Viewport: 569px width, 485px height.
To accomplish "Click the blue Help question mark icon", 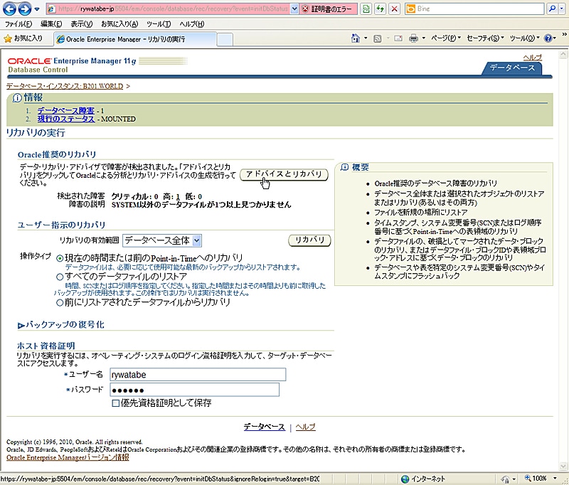I will click(548, 38).
